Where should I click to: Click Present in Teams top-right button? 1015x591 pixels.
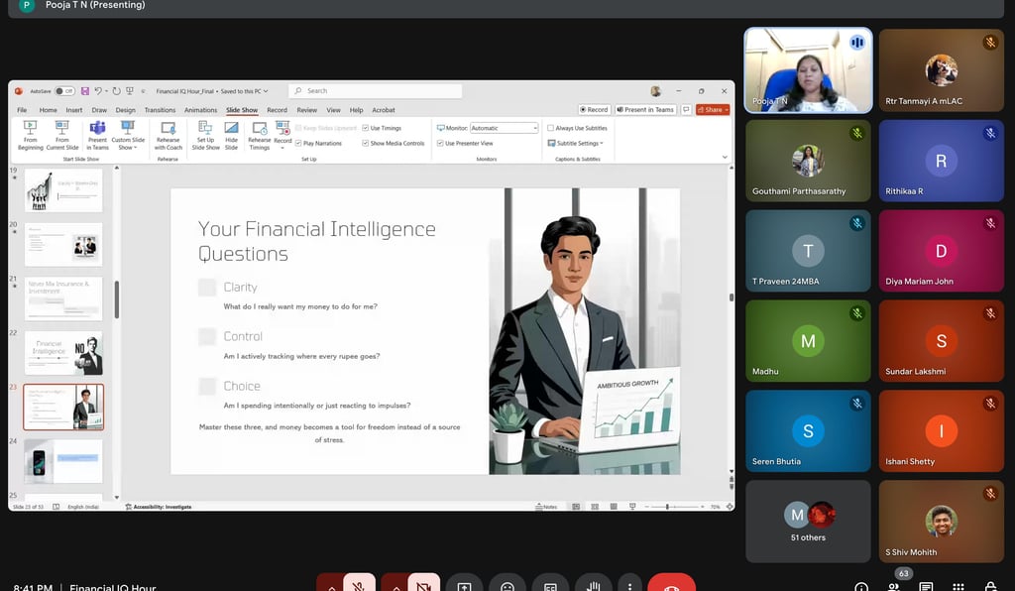click(x=644, y=109)
